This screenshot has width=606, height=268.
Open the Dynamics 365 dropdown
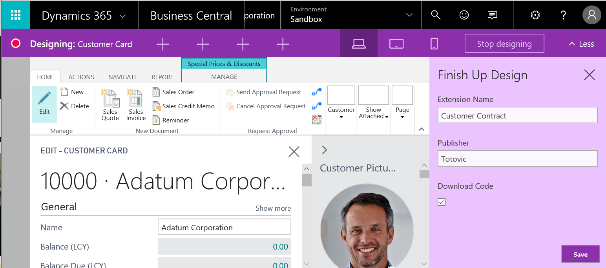coord(122,16)
